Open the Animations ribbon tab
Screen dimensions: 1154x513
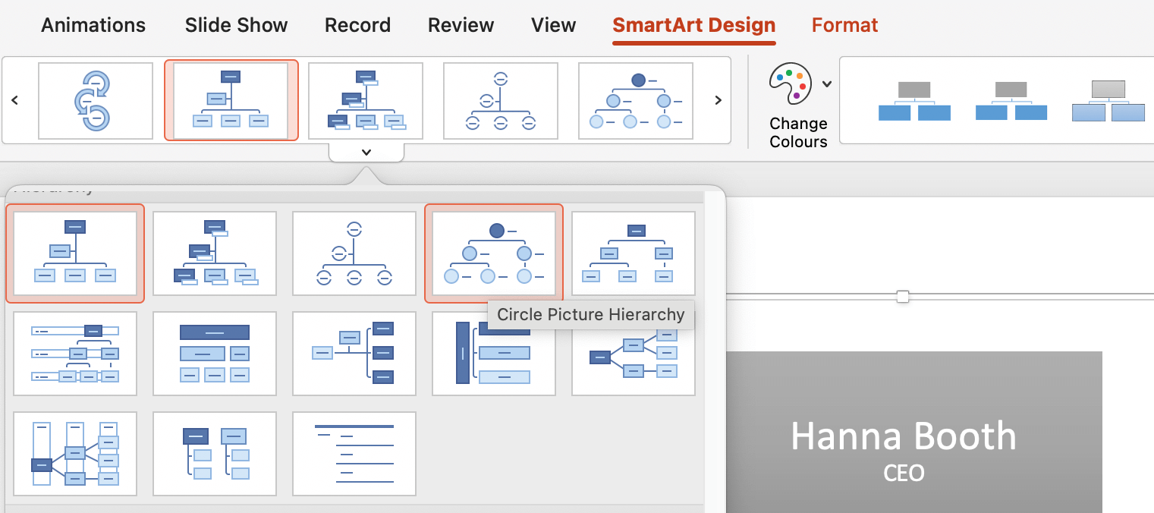pyautogui.click(x=93, y=24)
